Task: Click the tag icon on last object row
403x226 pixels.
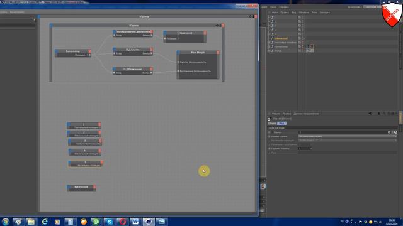Action: 308,51
